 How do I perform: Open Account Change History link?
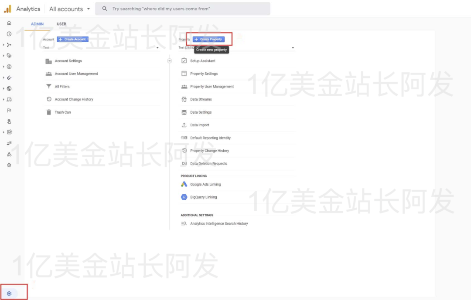74,99
